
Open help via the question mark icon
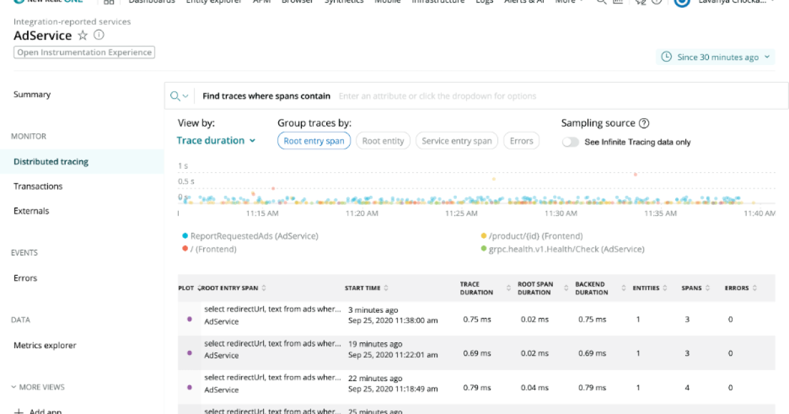(656, 3)
